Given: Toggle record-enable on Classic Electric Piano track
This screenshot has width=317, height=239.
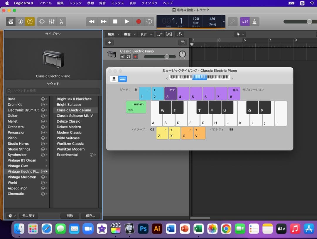Looking at the screenshot, I should (x=135, y=57).
